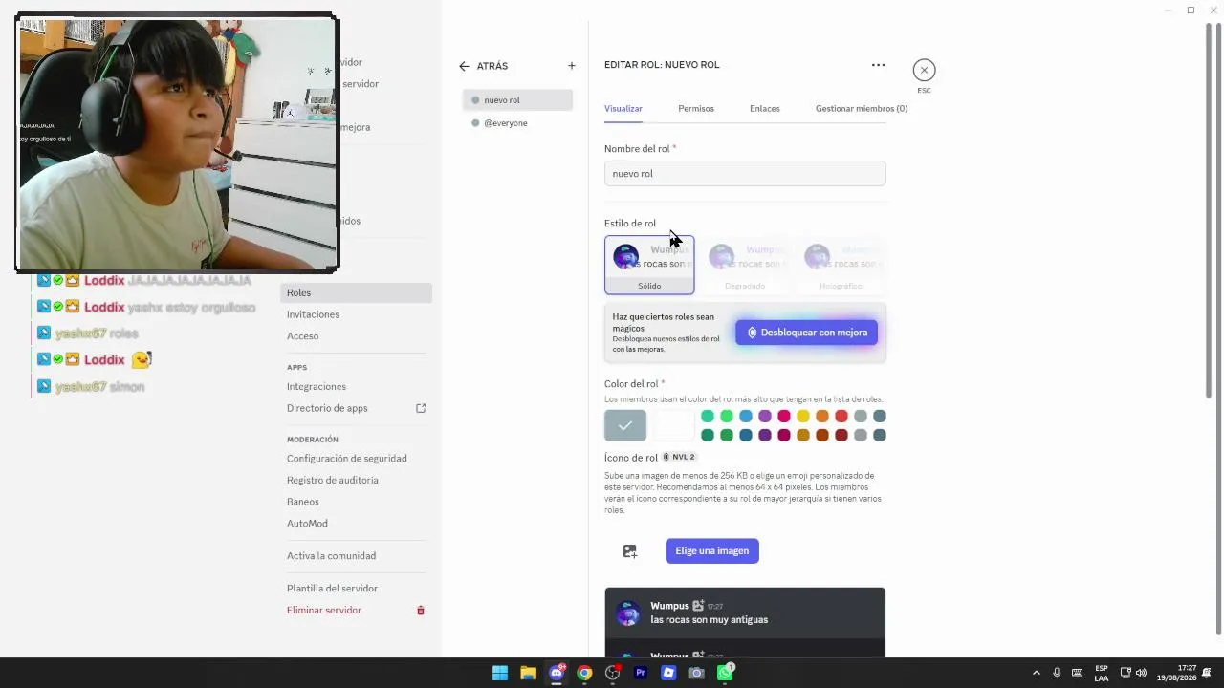Open Windows Start menu
This screenshot has width=1224, height=688.
tap(500, 673)
